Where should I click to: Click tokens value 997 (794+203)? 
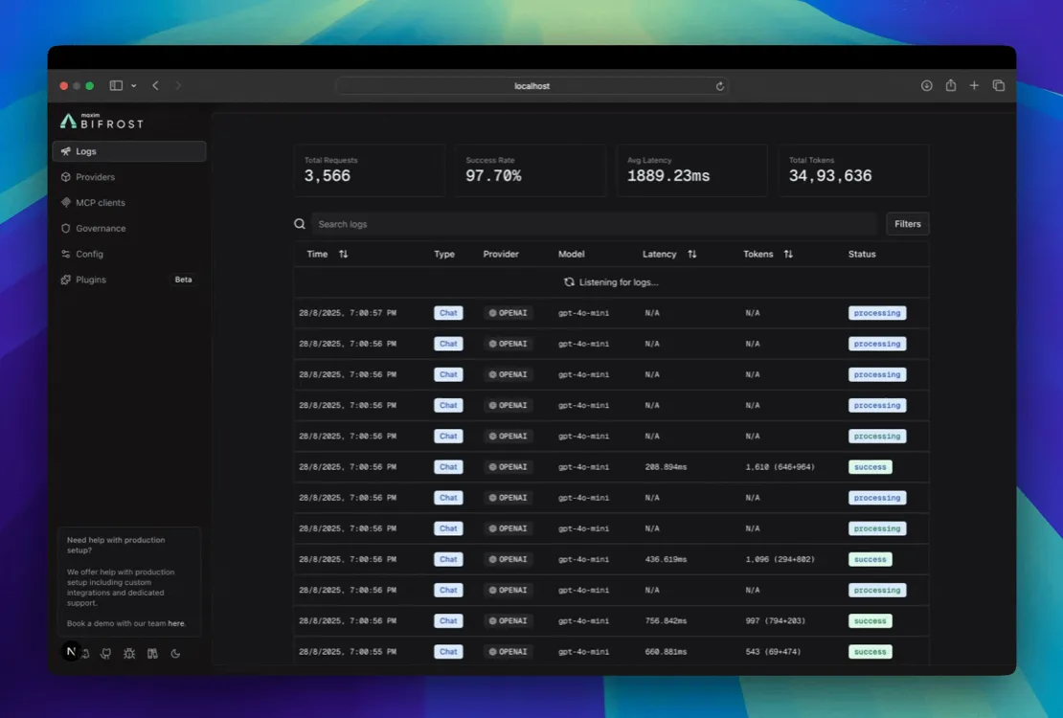[776, 621]
